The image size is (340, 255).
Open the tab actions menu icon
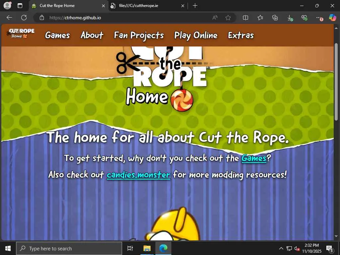(20, 6)
